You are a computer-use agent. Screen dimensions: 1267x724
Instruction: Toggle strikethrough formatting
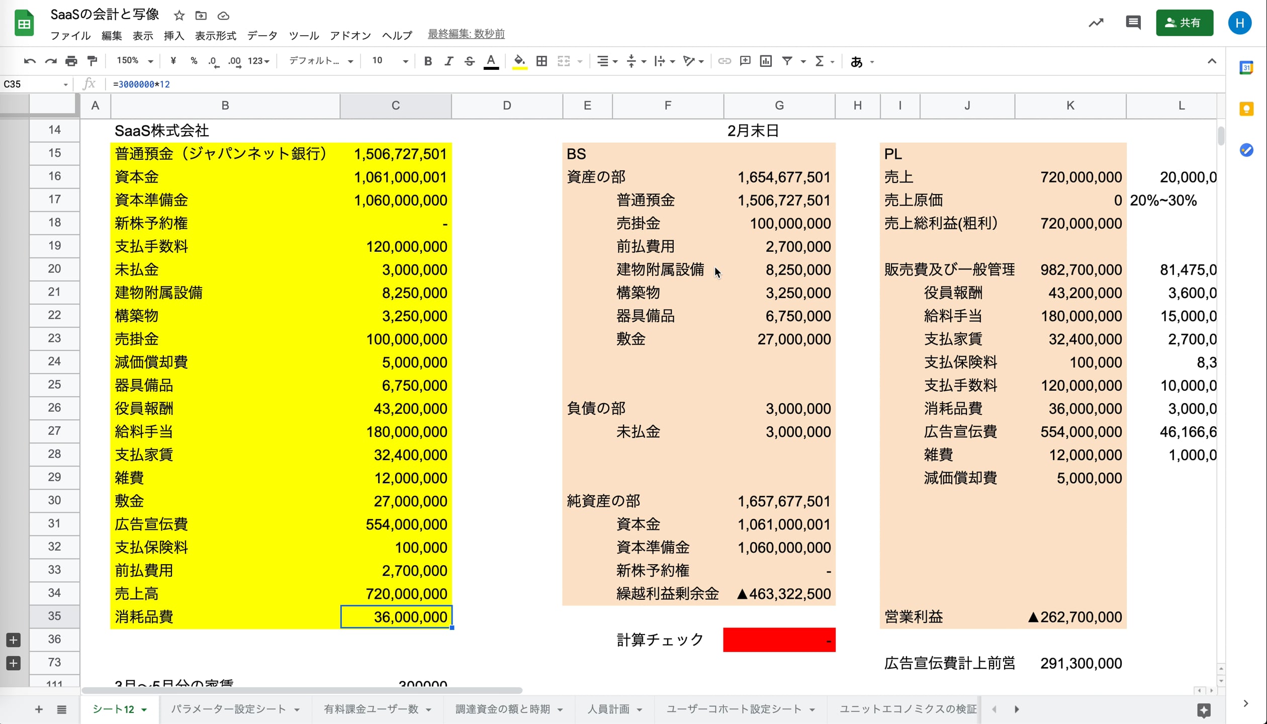point(469,61)
